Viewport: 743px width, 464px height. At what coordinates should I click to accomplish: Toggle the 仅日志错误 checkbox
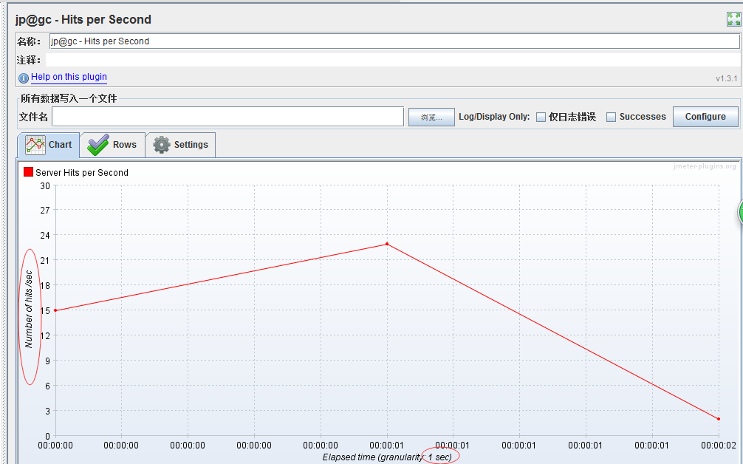pyautogui.click(x=541, y=117)
